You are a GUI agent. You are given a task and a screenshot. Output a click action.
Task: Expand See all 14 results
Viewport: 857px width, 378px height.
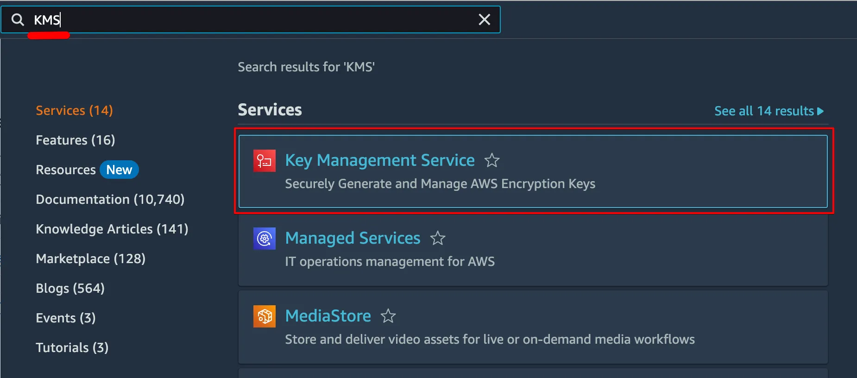768,111
